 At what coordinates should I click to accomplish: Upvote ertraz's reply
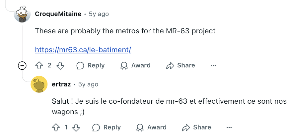pyautogui.click(x=56, y=127)
